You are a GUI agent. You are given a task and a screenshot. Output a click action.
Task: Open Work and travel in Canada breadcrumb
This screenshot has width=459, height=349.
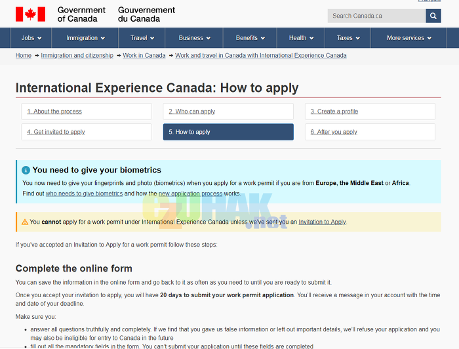tap(261, 55)
